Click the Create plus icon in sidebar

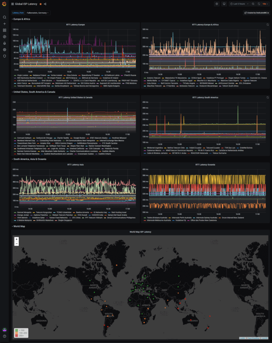tap(4, 24)
